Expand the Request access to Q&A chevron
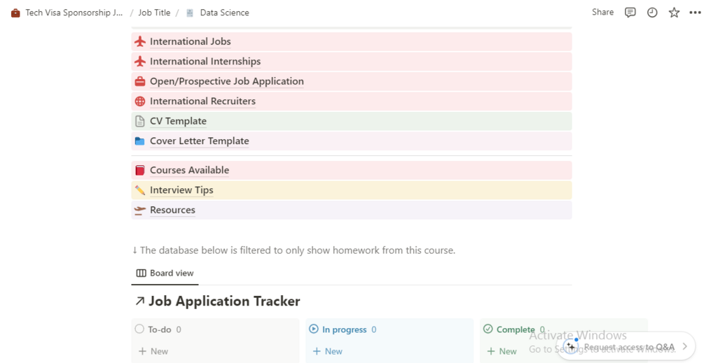Viewport: 704px width, 363px height. (x=685, y=347)
